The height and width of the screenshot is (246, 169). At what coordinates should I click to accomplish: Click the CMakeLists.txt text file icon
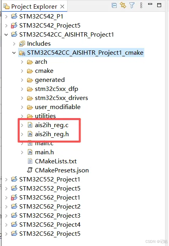coord(30,161)
